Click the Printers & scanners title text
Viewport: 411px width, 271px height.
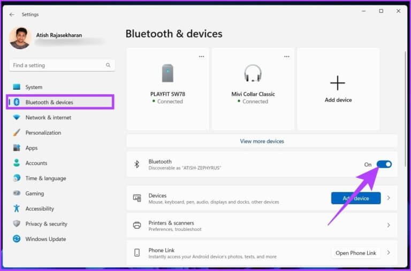click(x=171, y=223)
